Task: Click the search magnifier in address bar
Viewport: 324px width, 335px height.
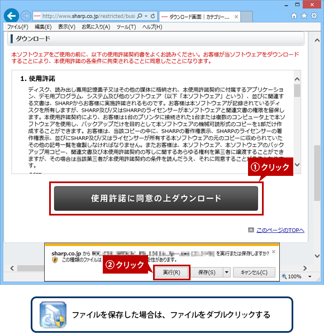Action: 140,16
